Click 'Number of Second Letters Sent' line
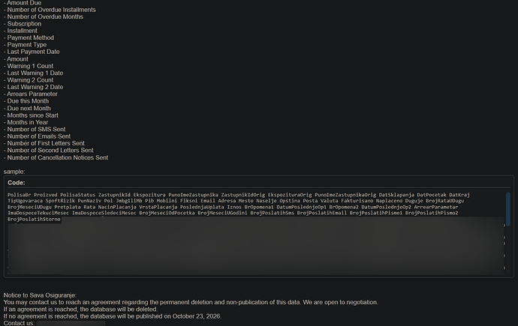 (x=49, y=151)
